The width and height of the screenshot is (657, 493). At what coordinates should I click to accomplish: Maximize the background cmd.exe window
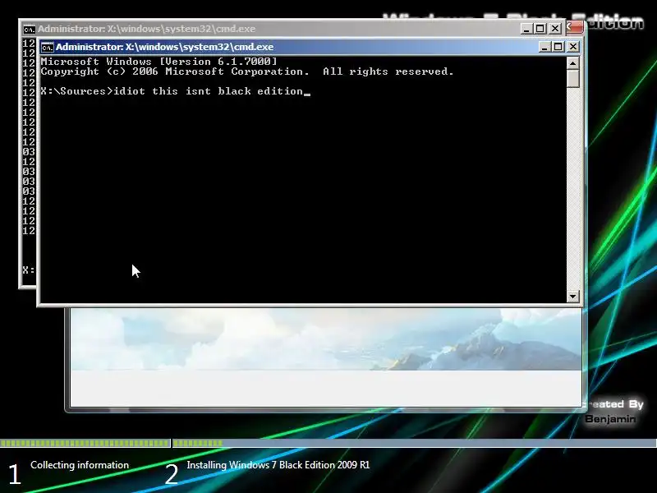click(x=540, y=29)
